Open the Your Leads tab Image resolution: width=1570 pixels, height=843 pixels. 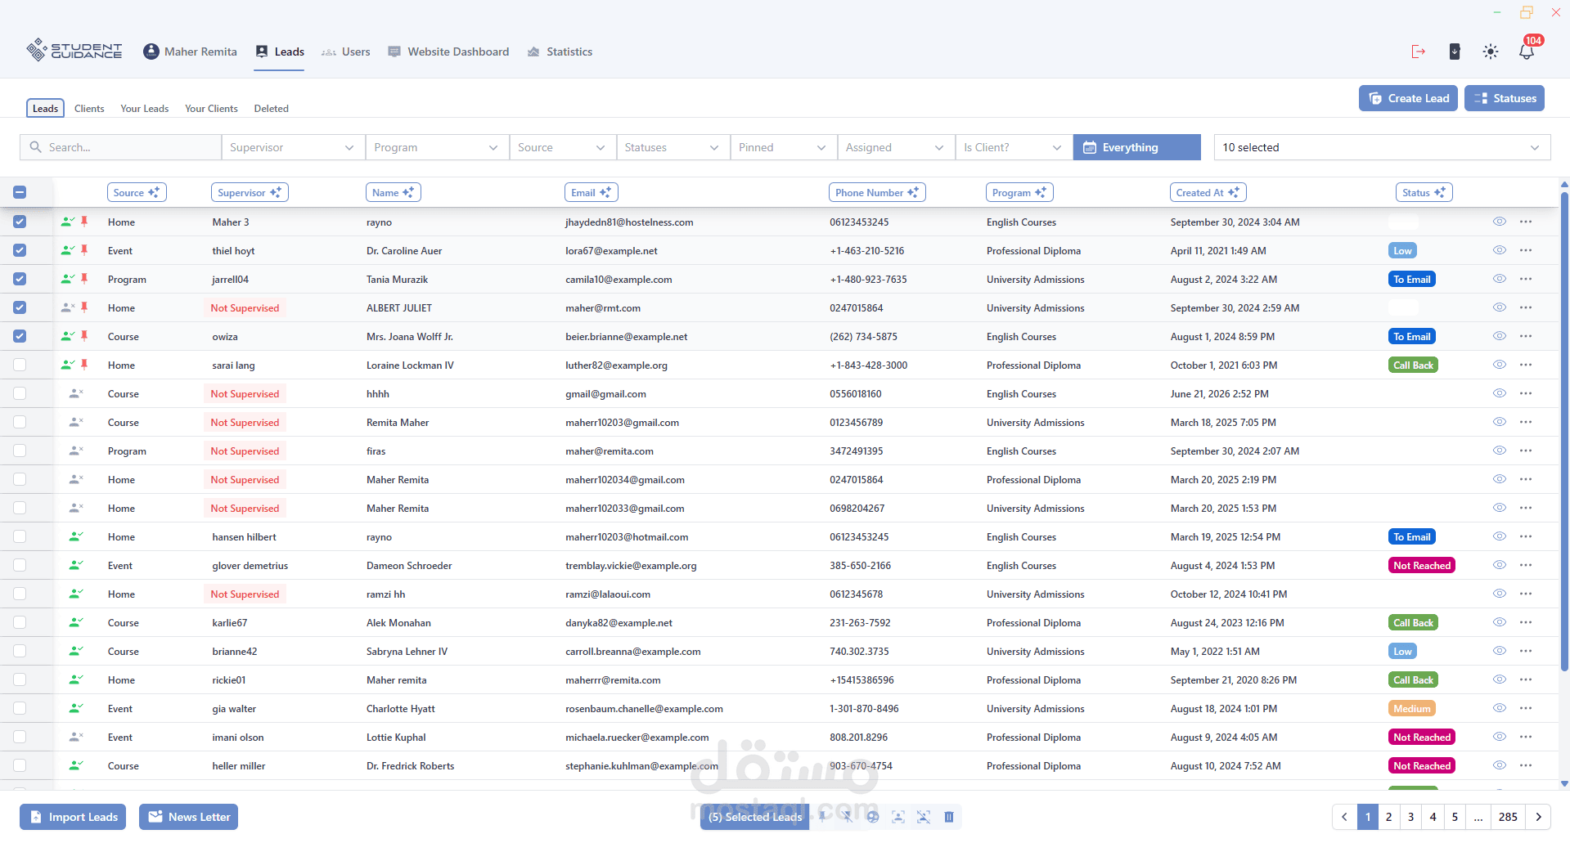click(144, 108)
